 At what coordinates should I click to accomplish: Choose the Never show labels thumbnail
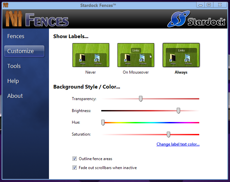(91, 55)
